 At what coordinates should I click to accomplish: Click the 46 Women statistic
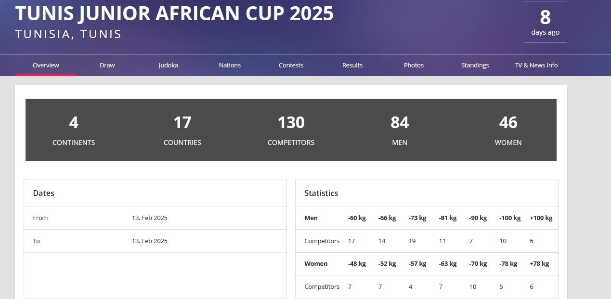[508, 130]
